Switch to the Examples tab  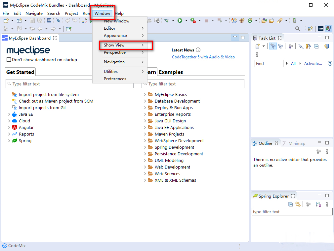pyautogui.click(x=171, y=72)
